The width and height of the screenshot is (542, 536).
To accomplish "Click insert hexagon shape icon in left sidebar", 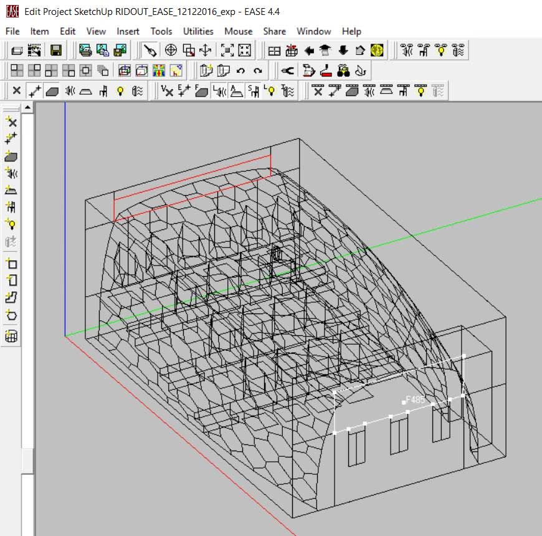I will [11, 315].
